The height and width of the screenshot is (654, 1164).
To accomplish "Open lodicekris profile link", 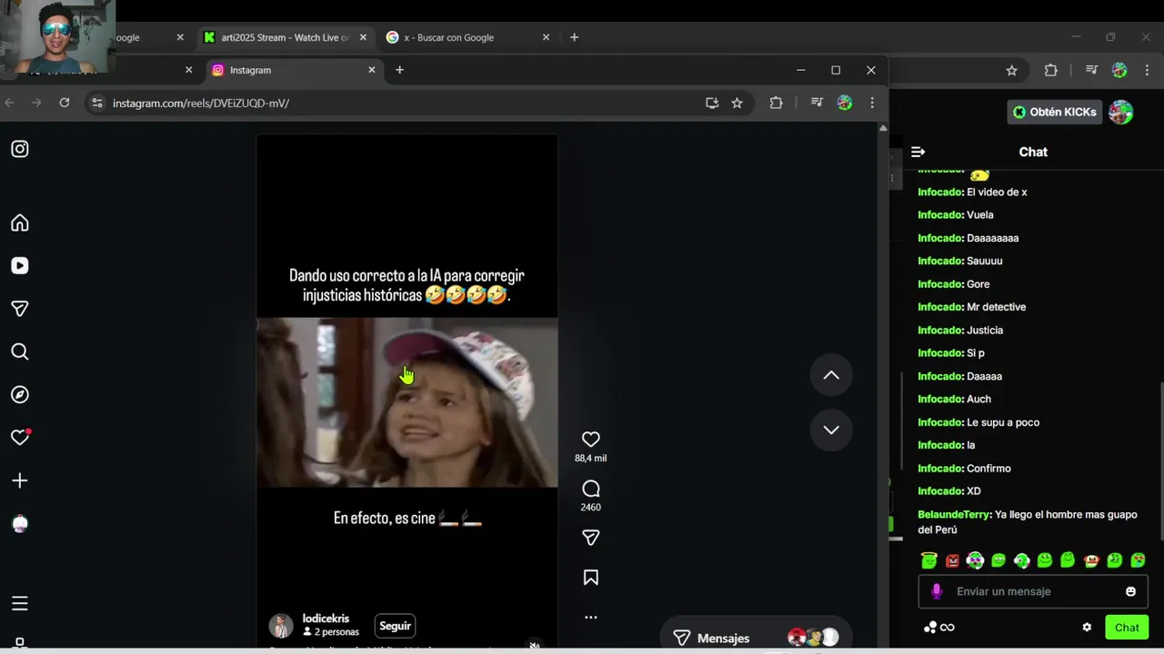I will pyautogui.click(x=326, y=619).
